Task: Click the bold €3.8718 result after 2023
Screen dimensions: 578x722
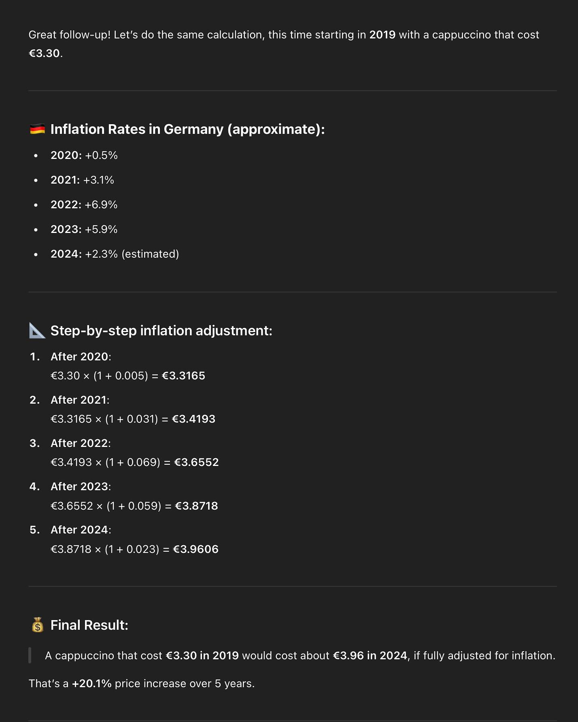Action: [x=196, y=506]
